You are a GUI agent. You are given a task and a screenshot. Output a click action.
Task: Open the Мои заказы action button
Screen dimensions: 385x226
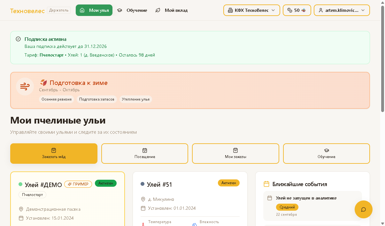tap(235, 154)
